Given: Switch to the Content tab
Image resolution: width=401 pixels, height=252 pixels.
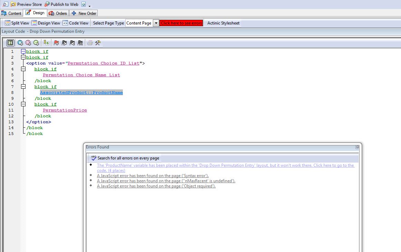Looking at the screenshot, I should coord(11,13).
